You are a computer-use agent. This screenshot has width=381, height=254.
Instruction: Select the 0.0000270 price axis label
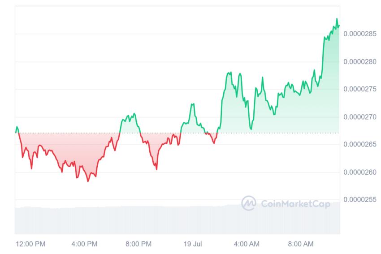[x=360, y=117]
